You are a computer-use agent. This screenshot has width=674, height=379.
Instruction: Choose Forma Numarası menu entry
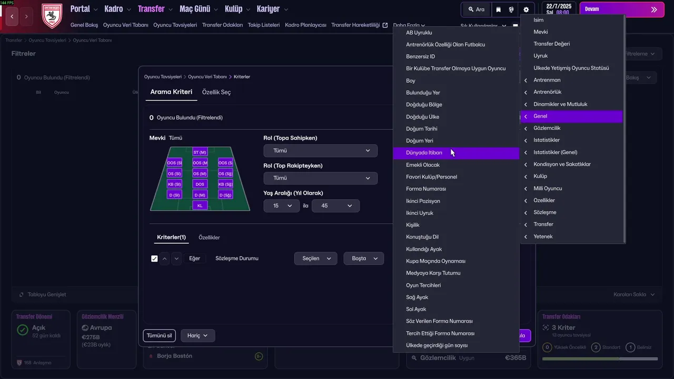tap(456, 189)
